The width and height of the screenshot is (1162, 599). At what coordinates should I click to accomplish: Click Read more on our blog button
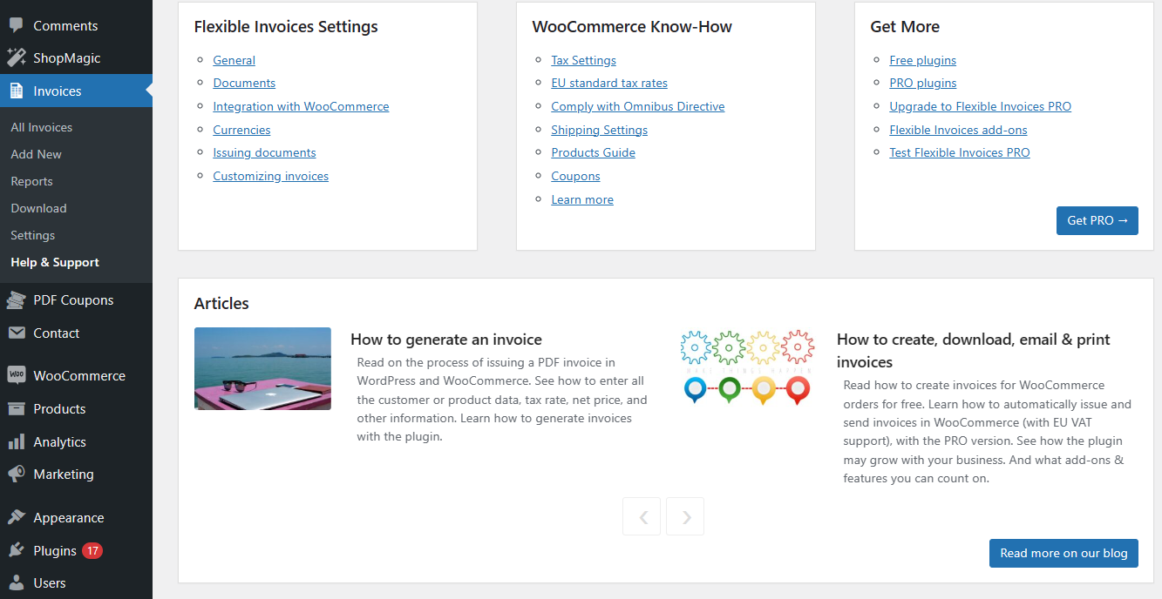1063,553
